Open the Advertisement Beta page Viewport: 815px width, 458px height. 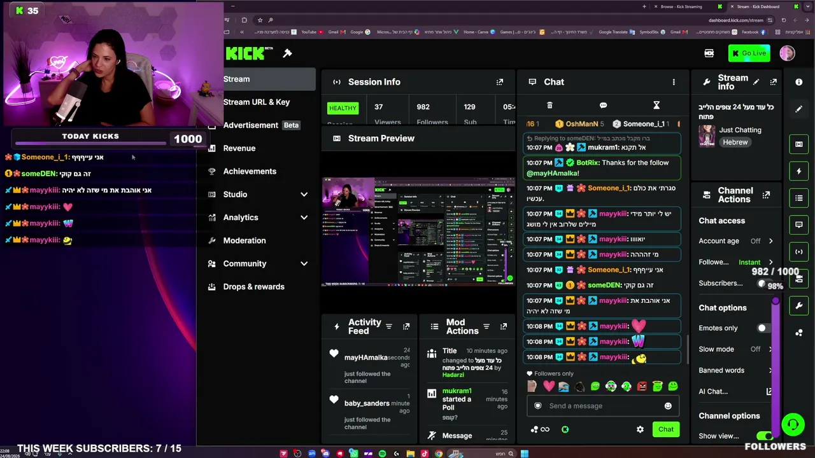[261, 125]
